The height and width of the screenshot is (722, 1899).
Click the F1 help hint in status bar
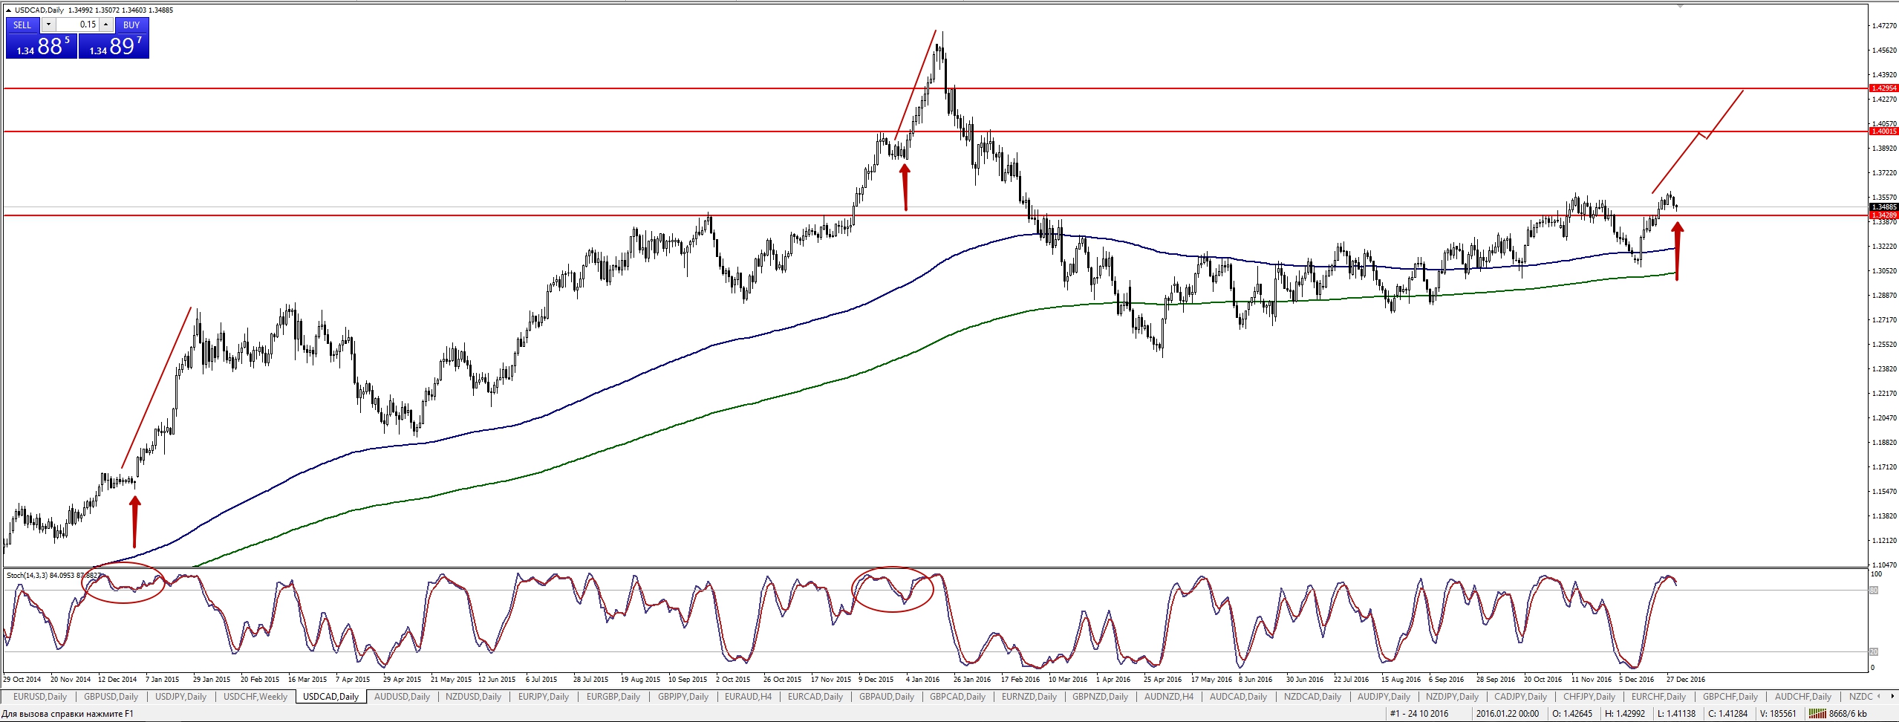pos(68,714)
